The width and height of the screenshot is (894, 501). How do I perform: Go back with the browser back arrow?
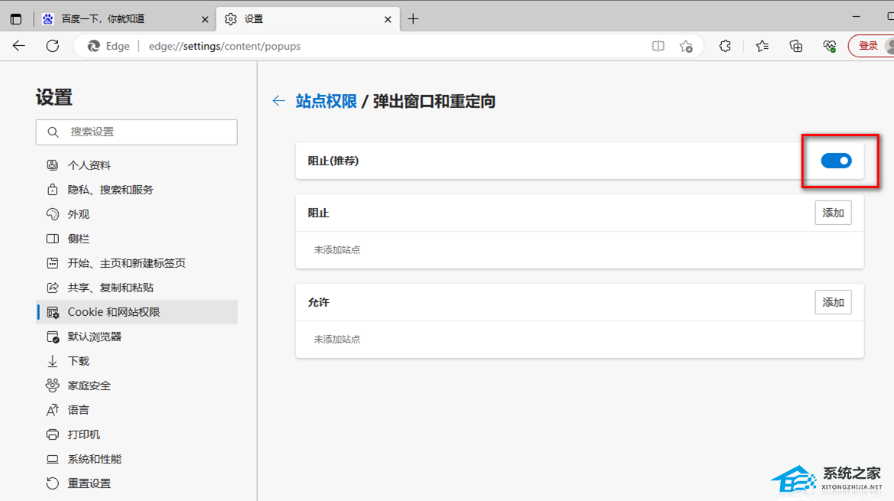[x=19, y=46]
